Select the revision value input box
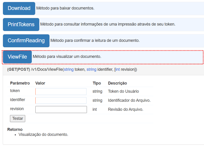Image resolution: width=204 pixels, height=151 pixels. 61,110
